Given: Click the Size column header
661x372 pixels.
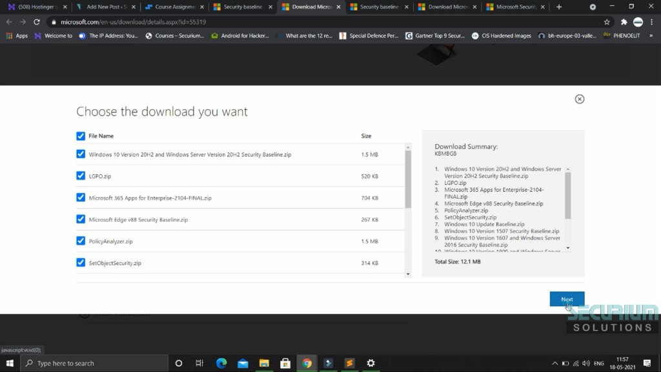Looking at the screenshot, I should (366, 136).
